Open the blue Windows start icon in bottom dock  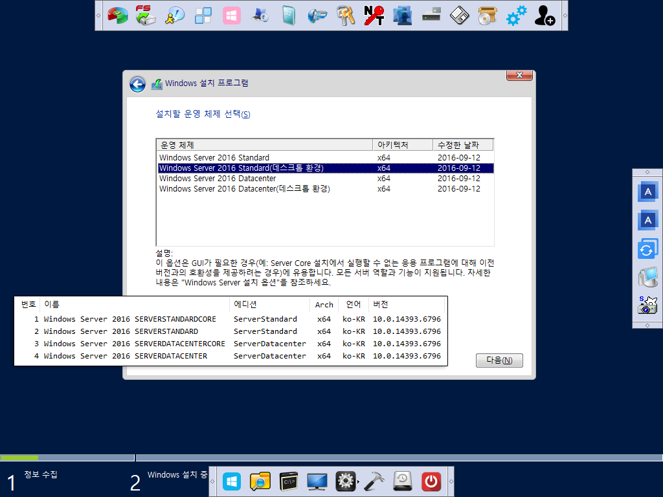(232, 481)
